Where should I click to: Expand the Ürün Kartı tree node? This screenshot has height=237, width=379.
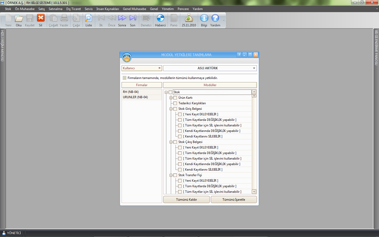[x=171, y=98]
